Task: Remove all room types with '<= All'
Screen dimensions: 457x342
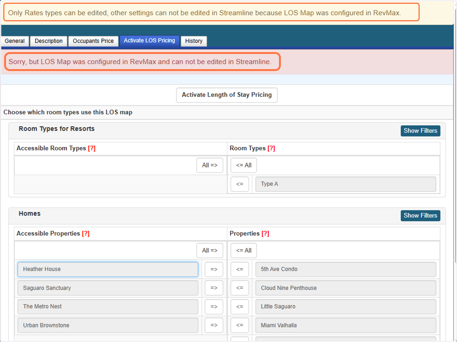Action: 244,165
